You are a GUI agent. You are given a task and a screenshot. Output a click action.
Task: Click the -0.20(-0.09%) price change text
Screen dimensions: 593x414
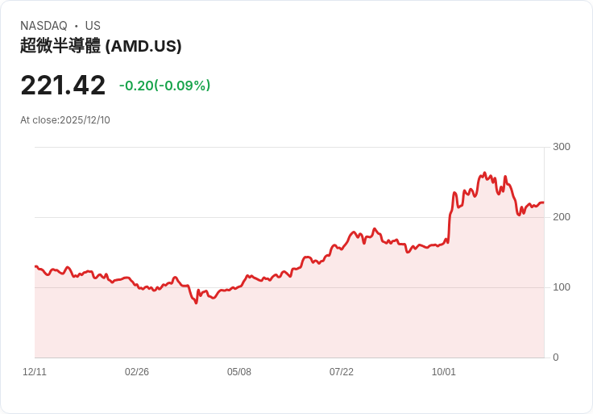pos(164,86)
